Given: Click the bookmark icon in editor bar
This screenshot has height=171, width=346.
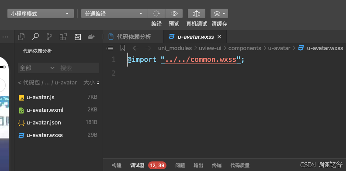Looking at the screenshot, I should click(x=123, y=48).
